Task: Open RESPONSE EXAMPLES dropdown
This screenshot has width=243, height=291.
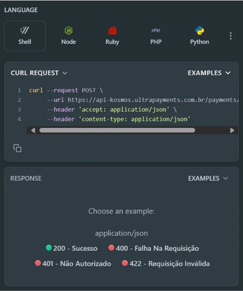Action: pos(208,178)
